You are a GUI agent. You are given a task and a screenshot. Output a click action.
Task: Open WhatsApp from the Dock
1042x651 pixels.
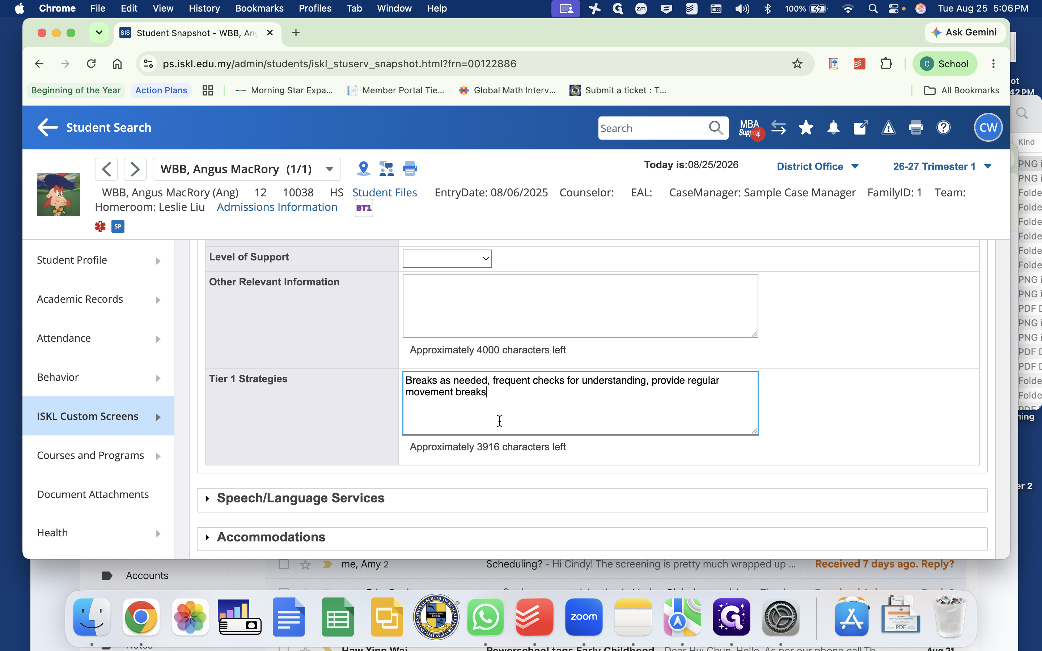(485, 617)
